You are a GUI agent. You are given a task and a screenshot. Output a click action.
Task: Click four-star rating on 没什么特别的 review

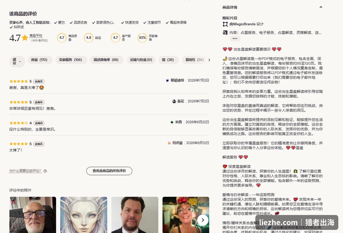(x=19, y=123)
